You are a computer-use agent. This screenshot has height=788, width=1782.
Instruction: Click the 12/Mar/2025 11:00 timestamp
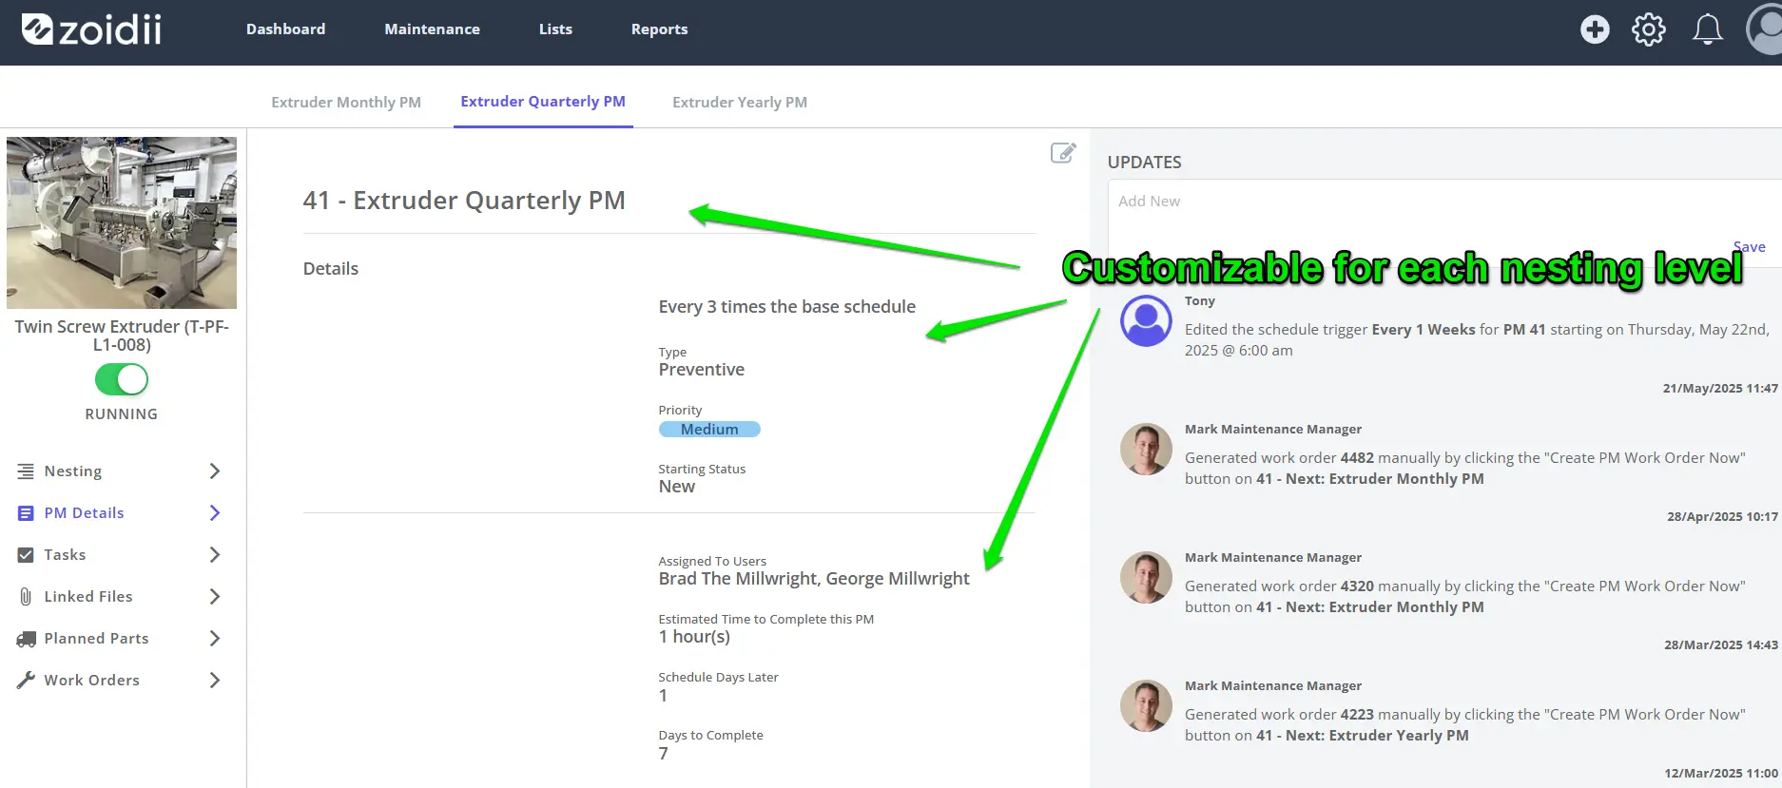pyautogui.click(x=1721, y=774)
